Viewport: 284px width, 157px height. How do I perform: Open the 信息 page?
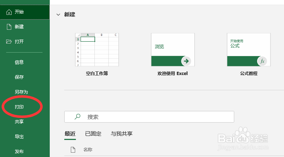pyautogui.click(x=19, y=62)
